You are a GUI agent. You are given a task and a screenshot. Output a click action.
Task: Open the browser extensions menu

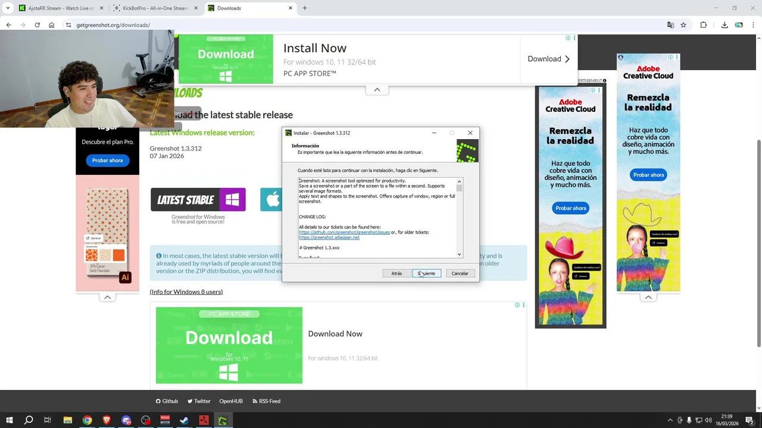click(704, 25)
